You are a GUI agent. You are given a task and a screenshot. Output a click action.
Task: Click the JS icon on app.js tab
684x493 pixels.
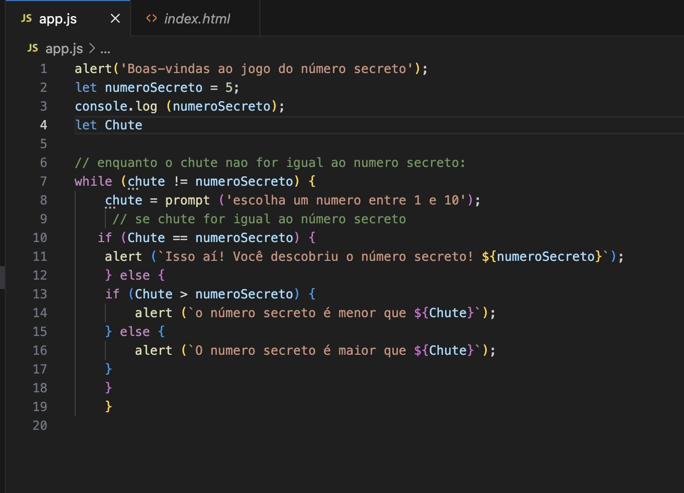pos(26,19)
